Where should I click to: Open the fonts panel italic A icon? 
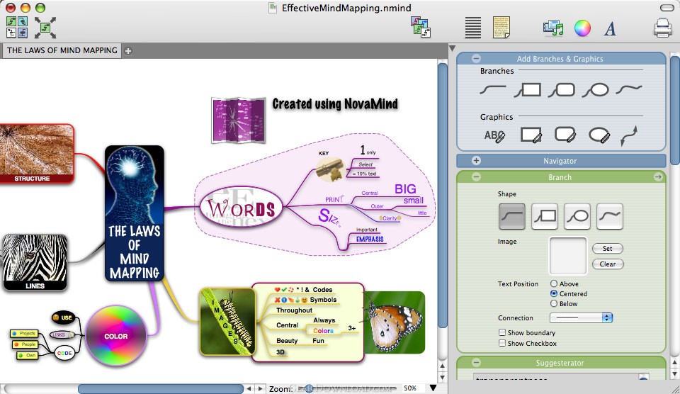pyautogui.click(x=610, y=28)
